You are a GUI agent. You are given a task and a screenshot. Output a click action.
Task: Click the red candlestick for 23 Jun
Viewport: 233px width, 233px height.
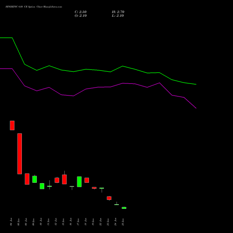coord(109,198)
